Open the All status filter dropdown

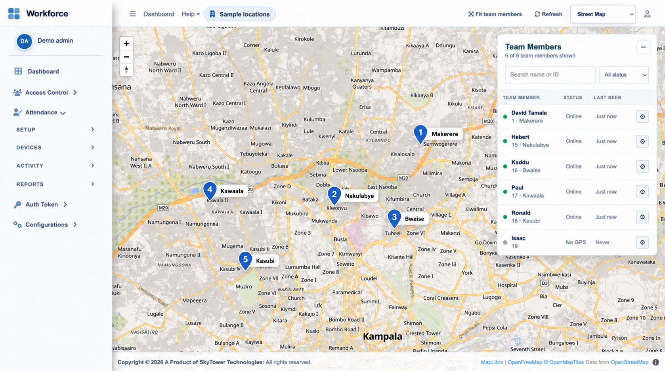(x=624, y=75)
